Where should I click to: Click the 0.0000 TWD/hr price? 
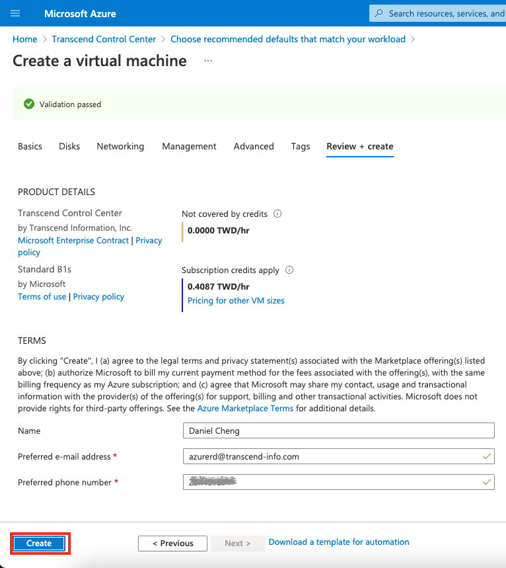pos(218,230)
